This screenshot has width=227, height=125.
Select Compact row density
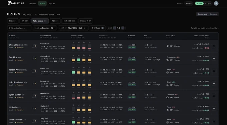click(x=213, y=14)
